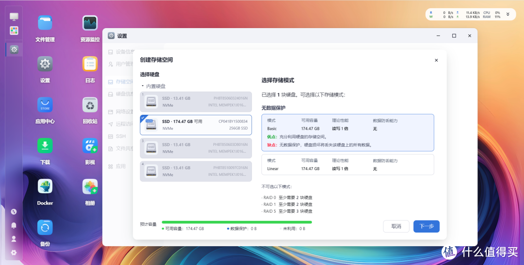Select disk 3 with serial PHBT850603D8016N
The width and height of the screenshot is (524, 265).
coord(196,148)
